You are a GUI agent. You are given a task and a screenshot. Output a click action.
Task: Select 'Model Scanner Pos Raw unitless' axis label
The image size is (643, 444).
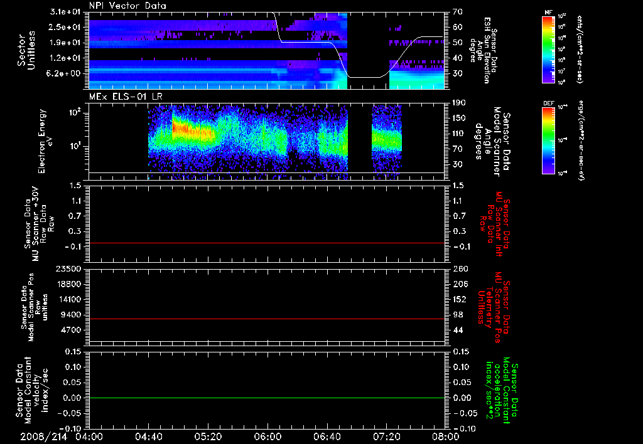[35, 307]
